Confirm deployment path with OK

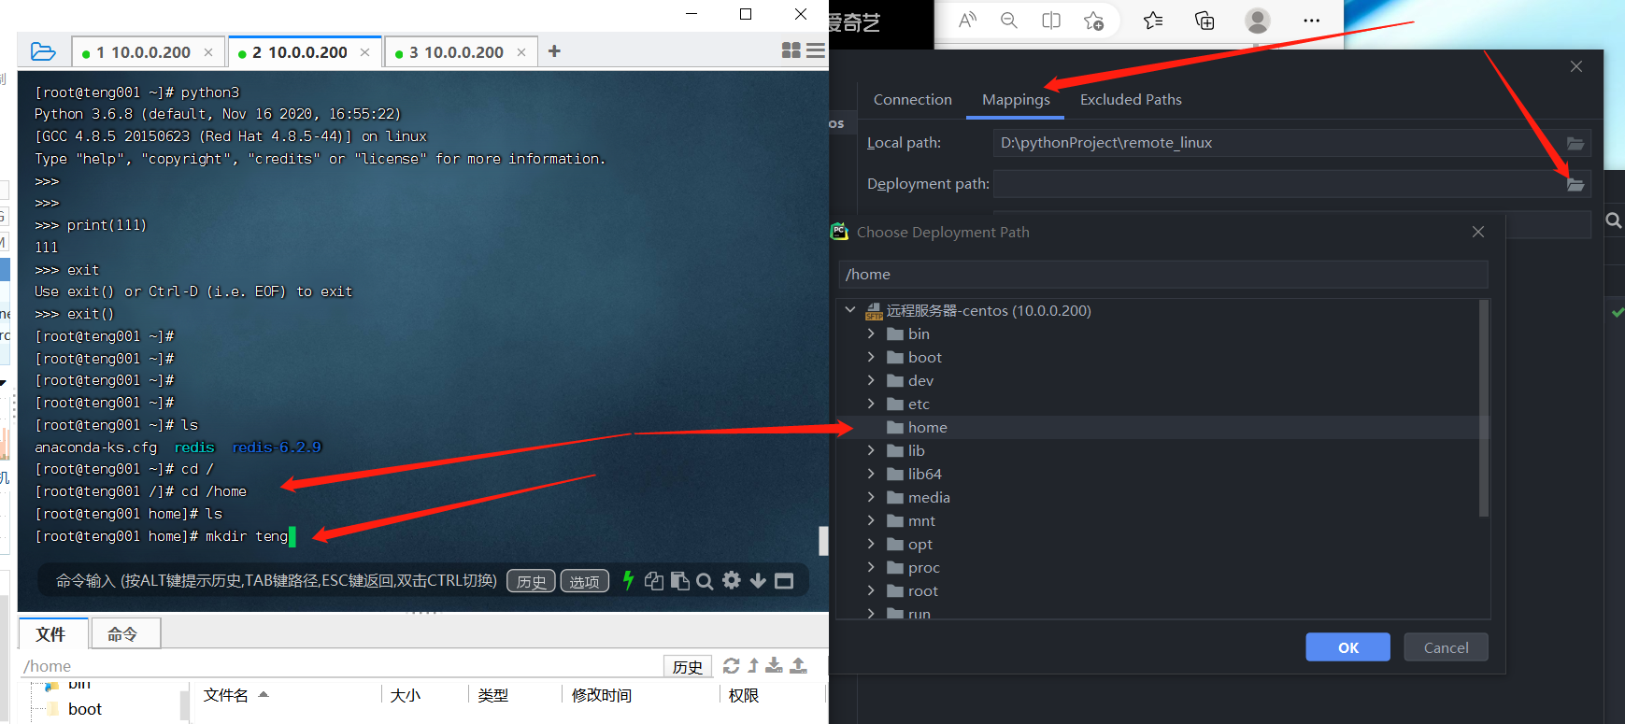[1347, 647]
